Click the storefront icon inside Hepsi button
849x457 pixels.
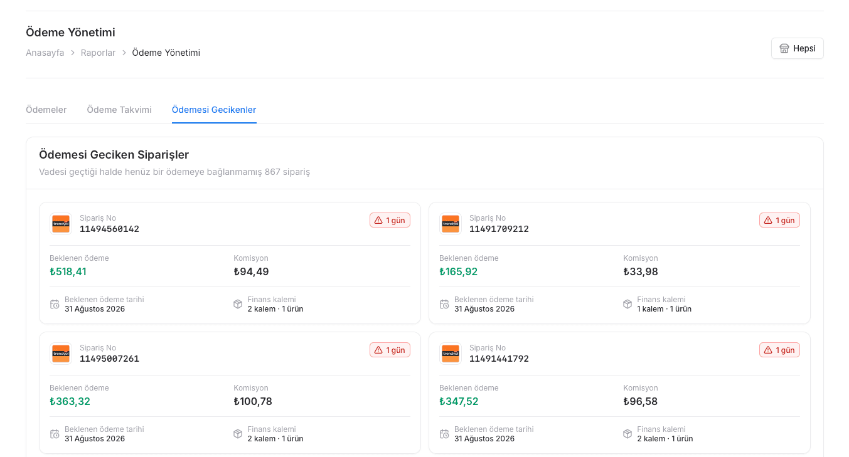[784, 48]
